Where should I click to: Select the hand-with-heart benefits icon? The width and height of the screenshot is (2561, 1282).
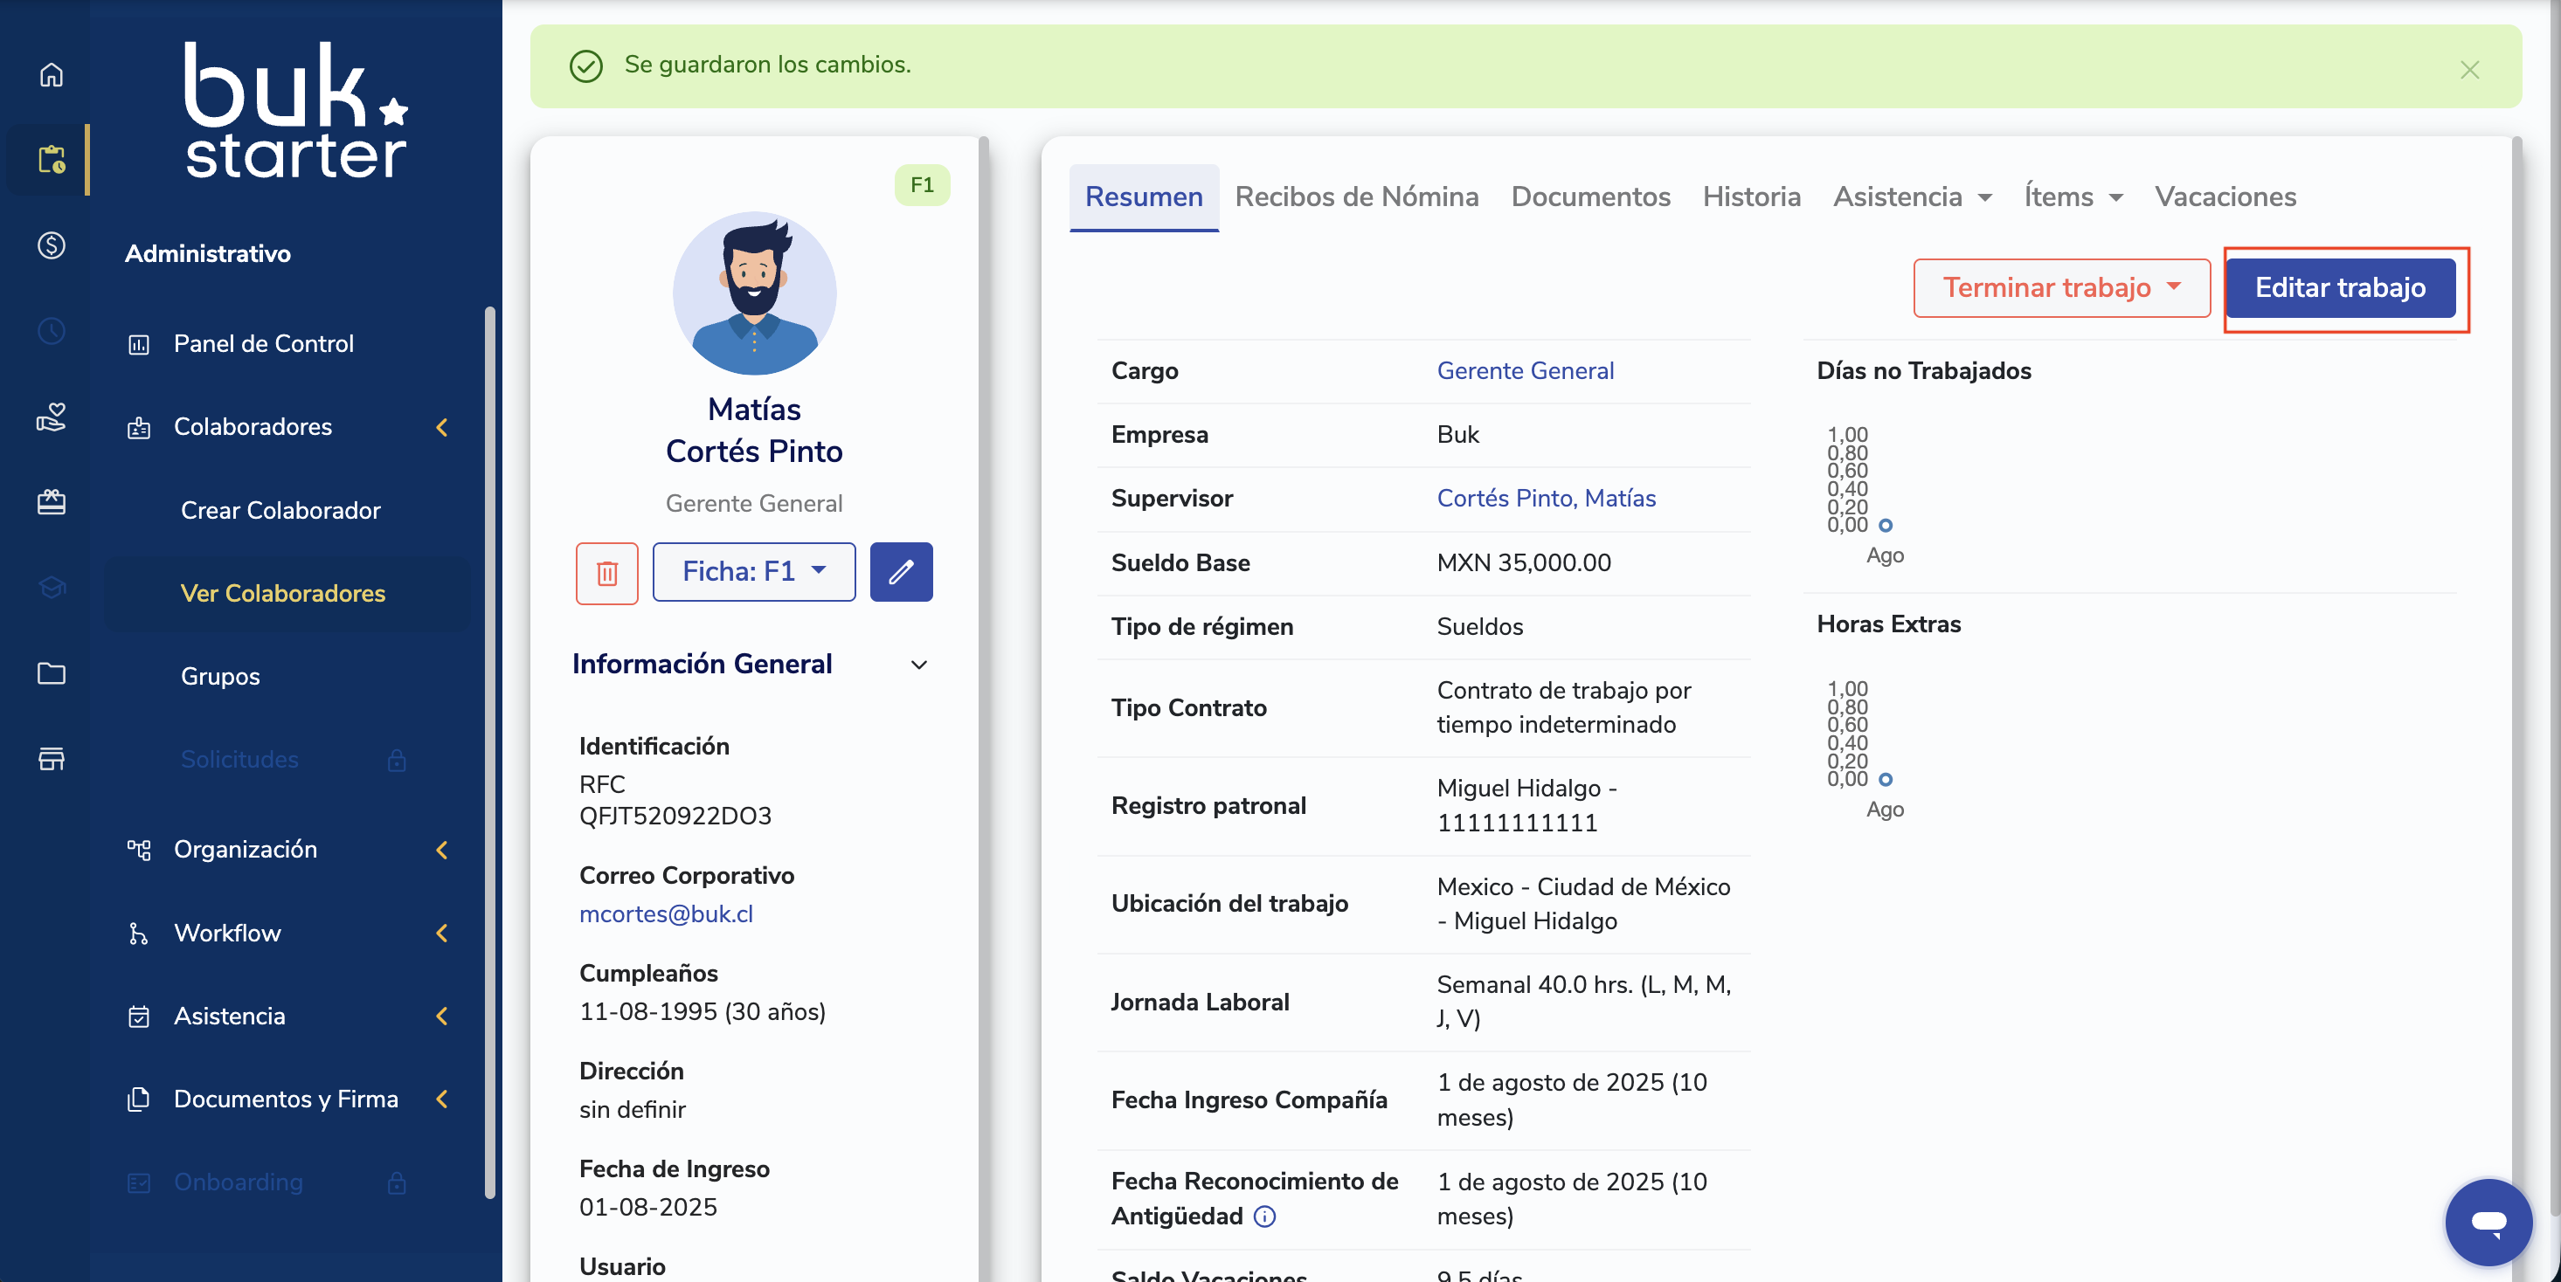tap(51, 417)
